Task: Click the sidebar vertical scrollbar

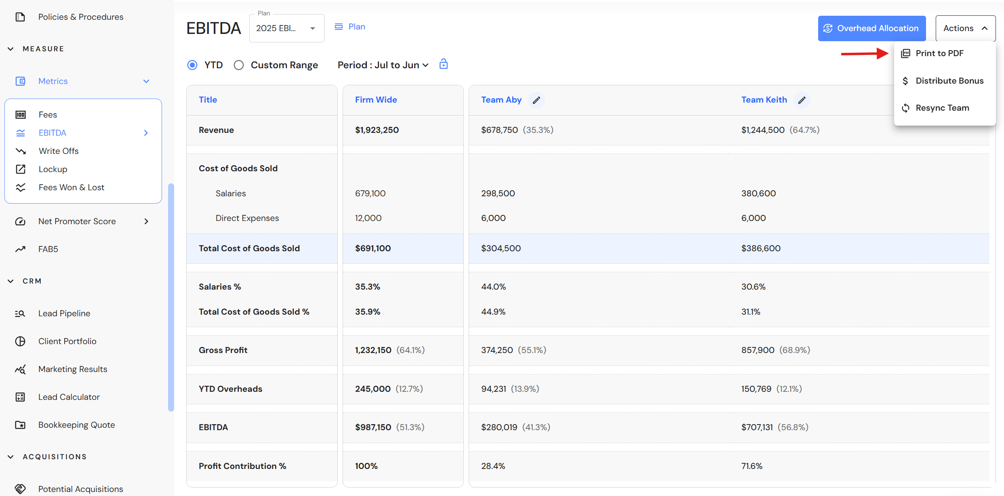Action: point(171,297)
